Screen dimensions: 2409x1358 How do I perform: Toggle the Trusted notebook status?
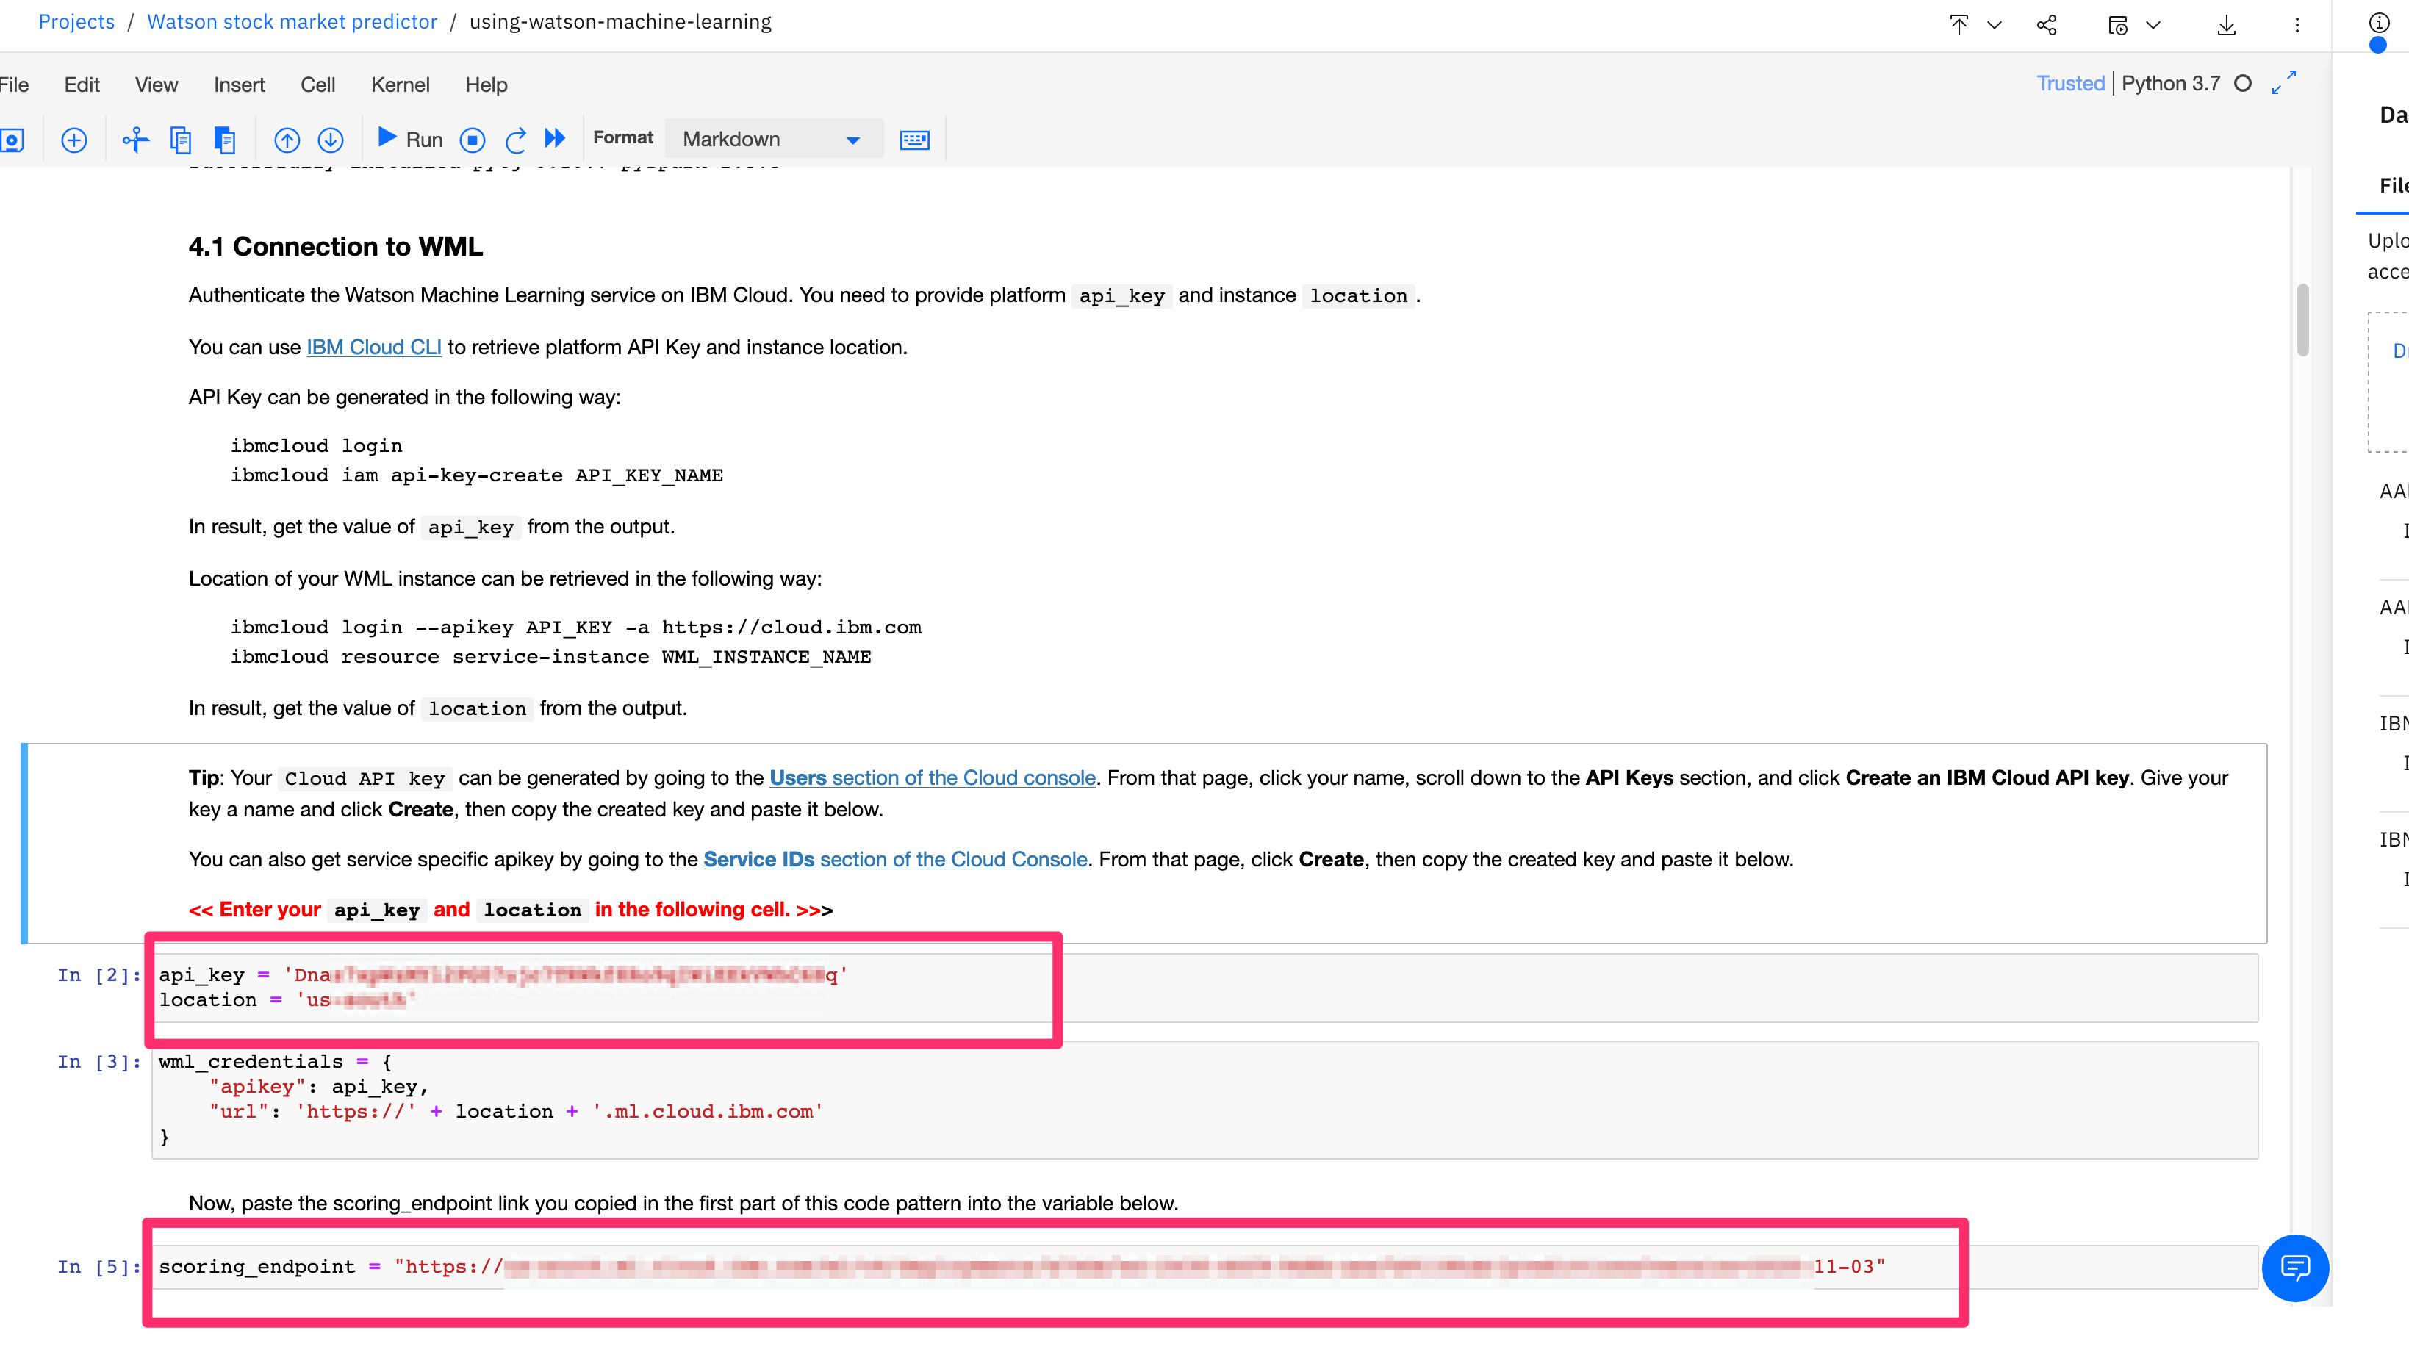coord(2069,83)
